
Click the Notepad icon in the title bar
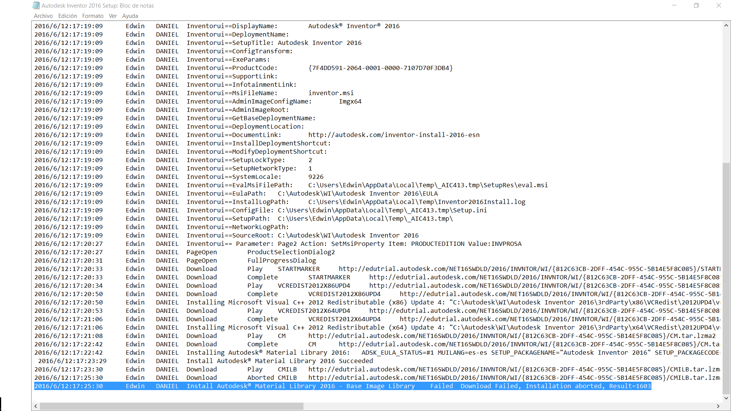(36, 5)
